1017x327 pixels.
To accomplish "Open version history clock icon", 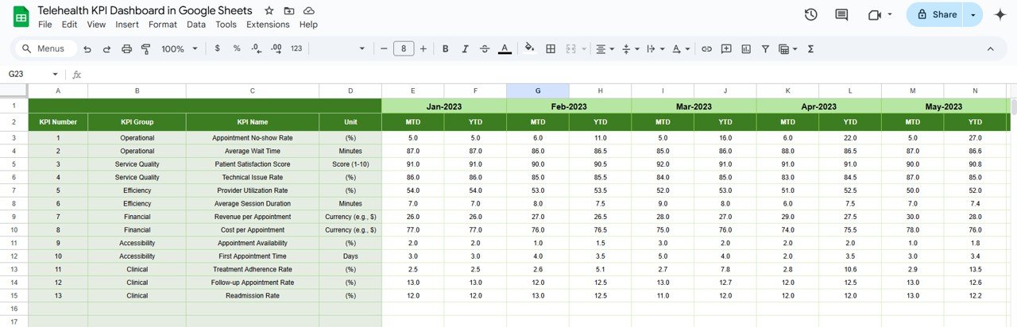I will point(810,14).
